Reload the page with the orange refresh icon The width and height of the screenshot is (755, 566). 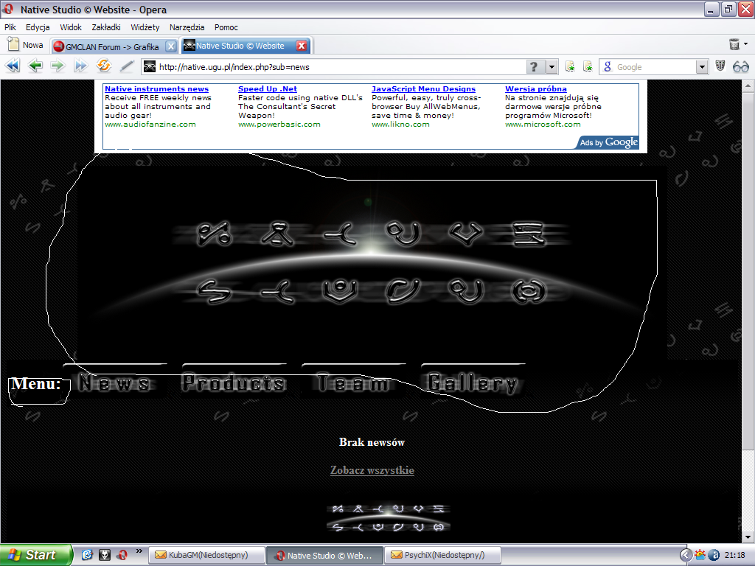104,66
